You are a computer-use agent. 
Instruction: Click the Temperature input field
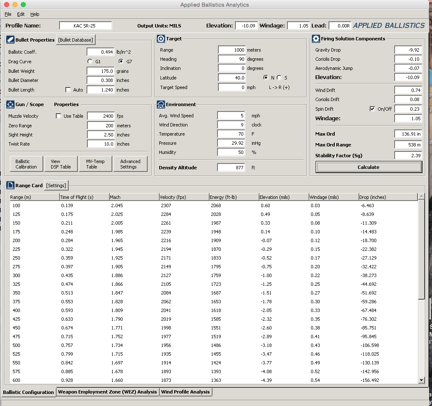point(231,134)
